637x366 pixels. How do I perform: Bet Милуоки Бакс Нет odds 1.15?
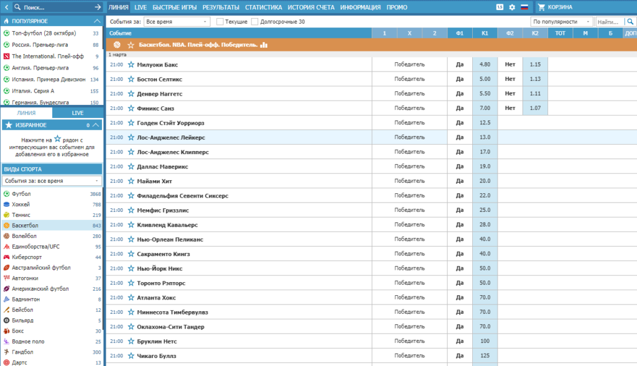tap(535, 65)
